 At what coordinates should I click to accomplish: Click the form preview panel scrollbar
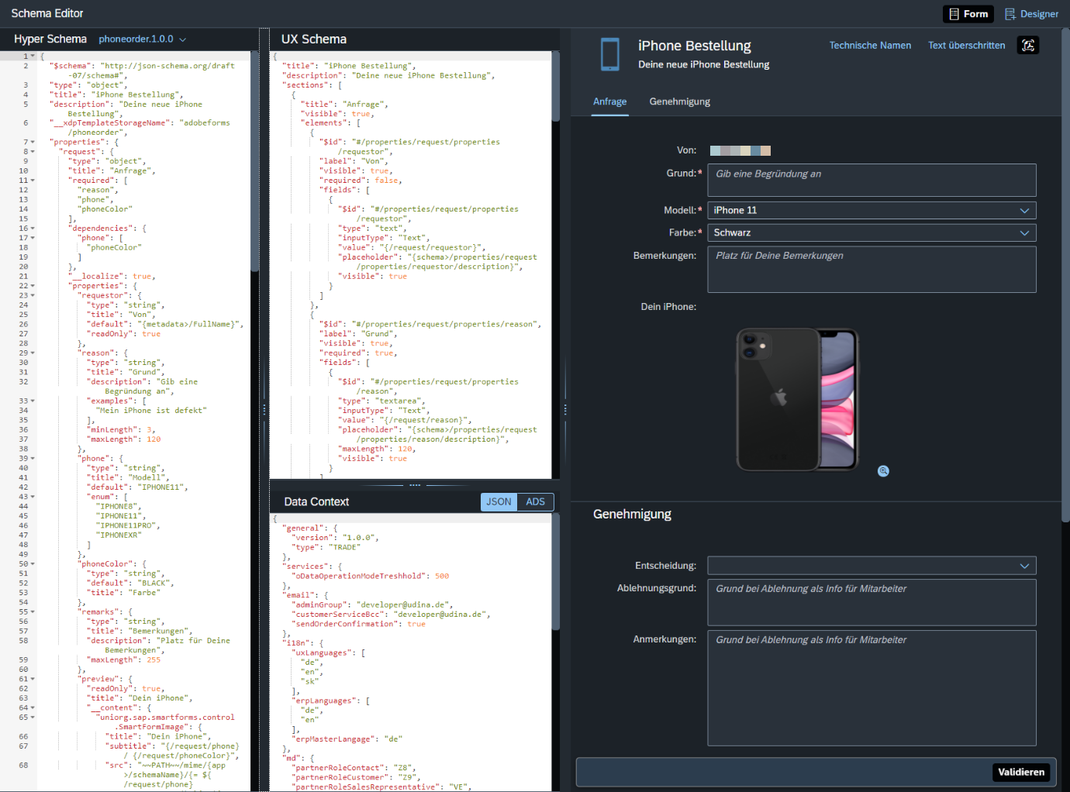(x=1065, y=275)
